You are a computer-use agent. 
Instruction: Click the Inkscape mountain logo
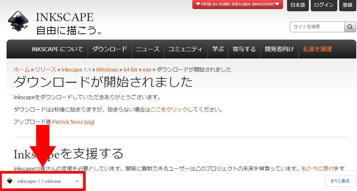click(x=18, y=21)
